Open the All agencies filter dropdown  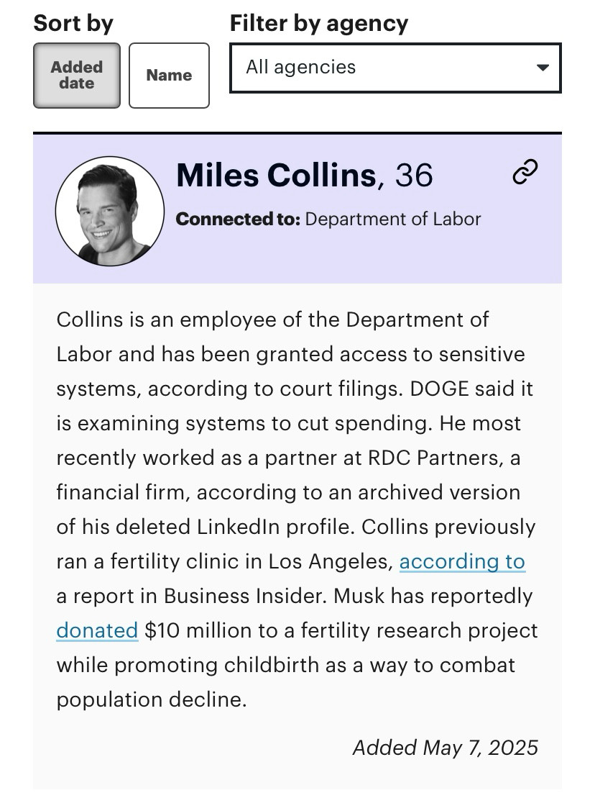[x=395, y=68]
